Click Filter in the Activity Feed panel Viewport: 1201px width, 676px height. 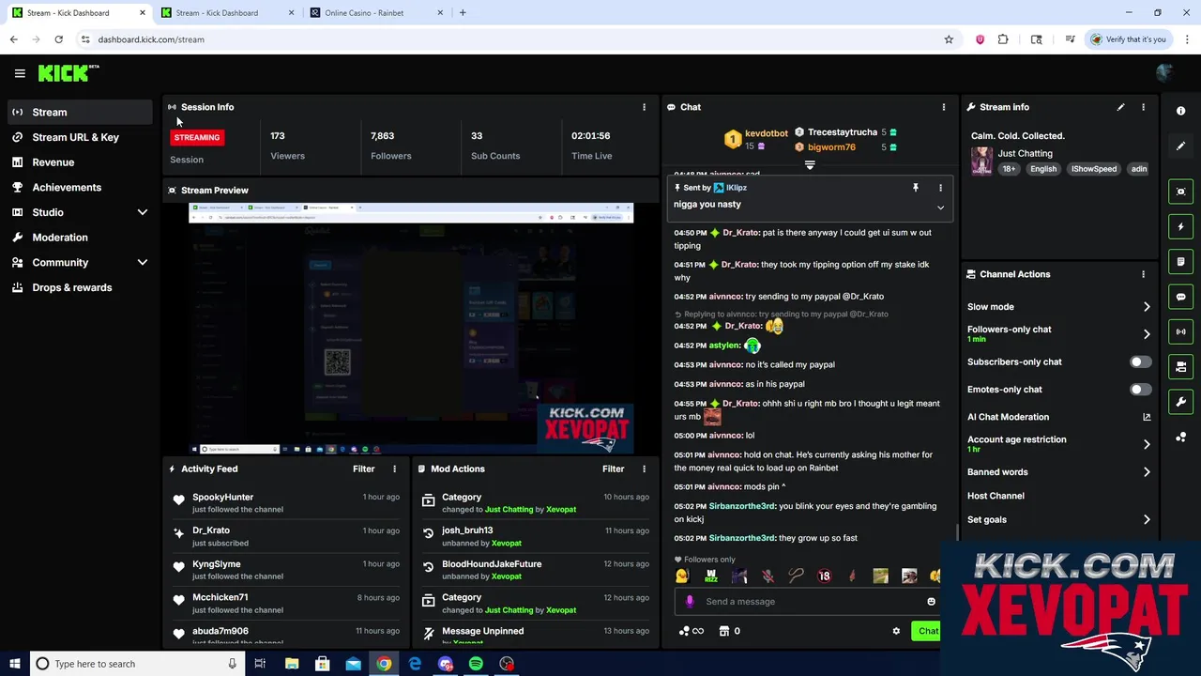point(363,469)
